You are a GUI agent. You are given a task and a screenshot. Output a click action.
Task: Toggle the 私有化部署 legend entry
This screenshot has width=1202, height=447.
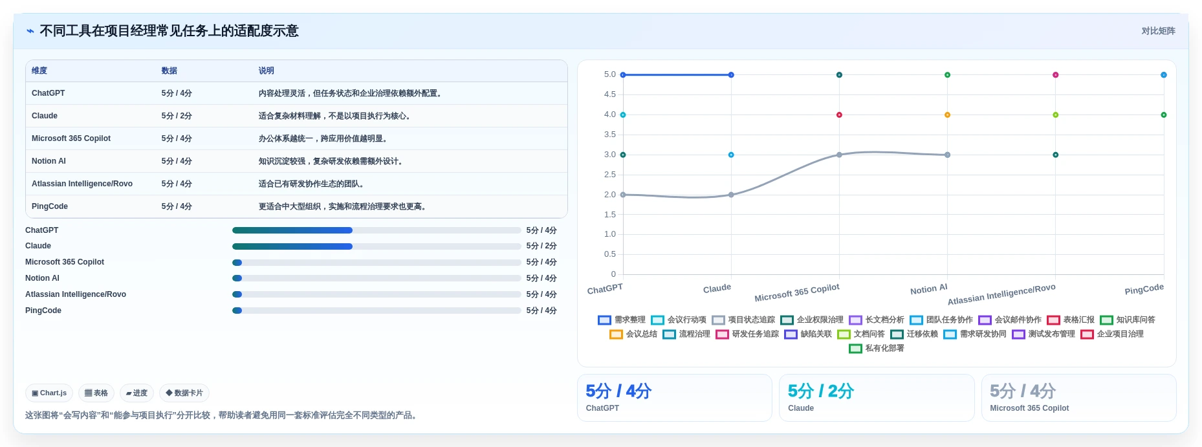coord(877,348)
